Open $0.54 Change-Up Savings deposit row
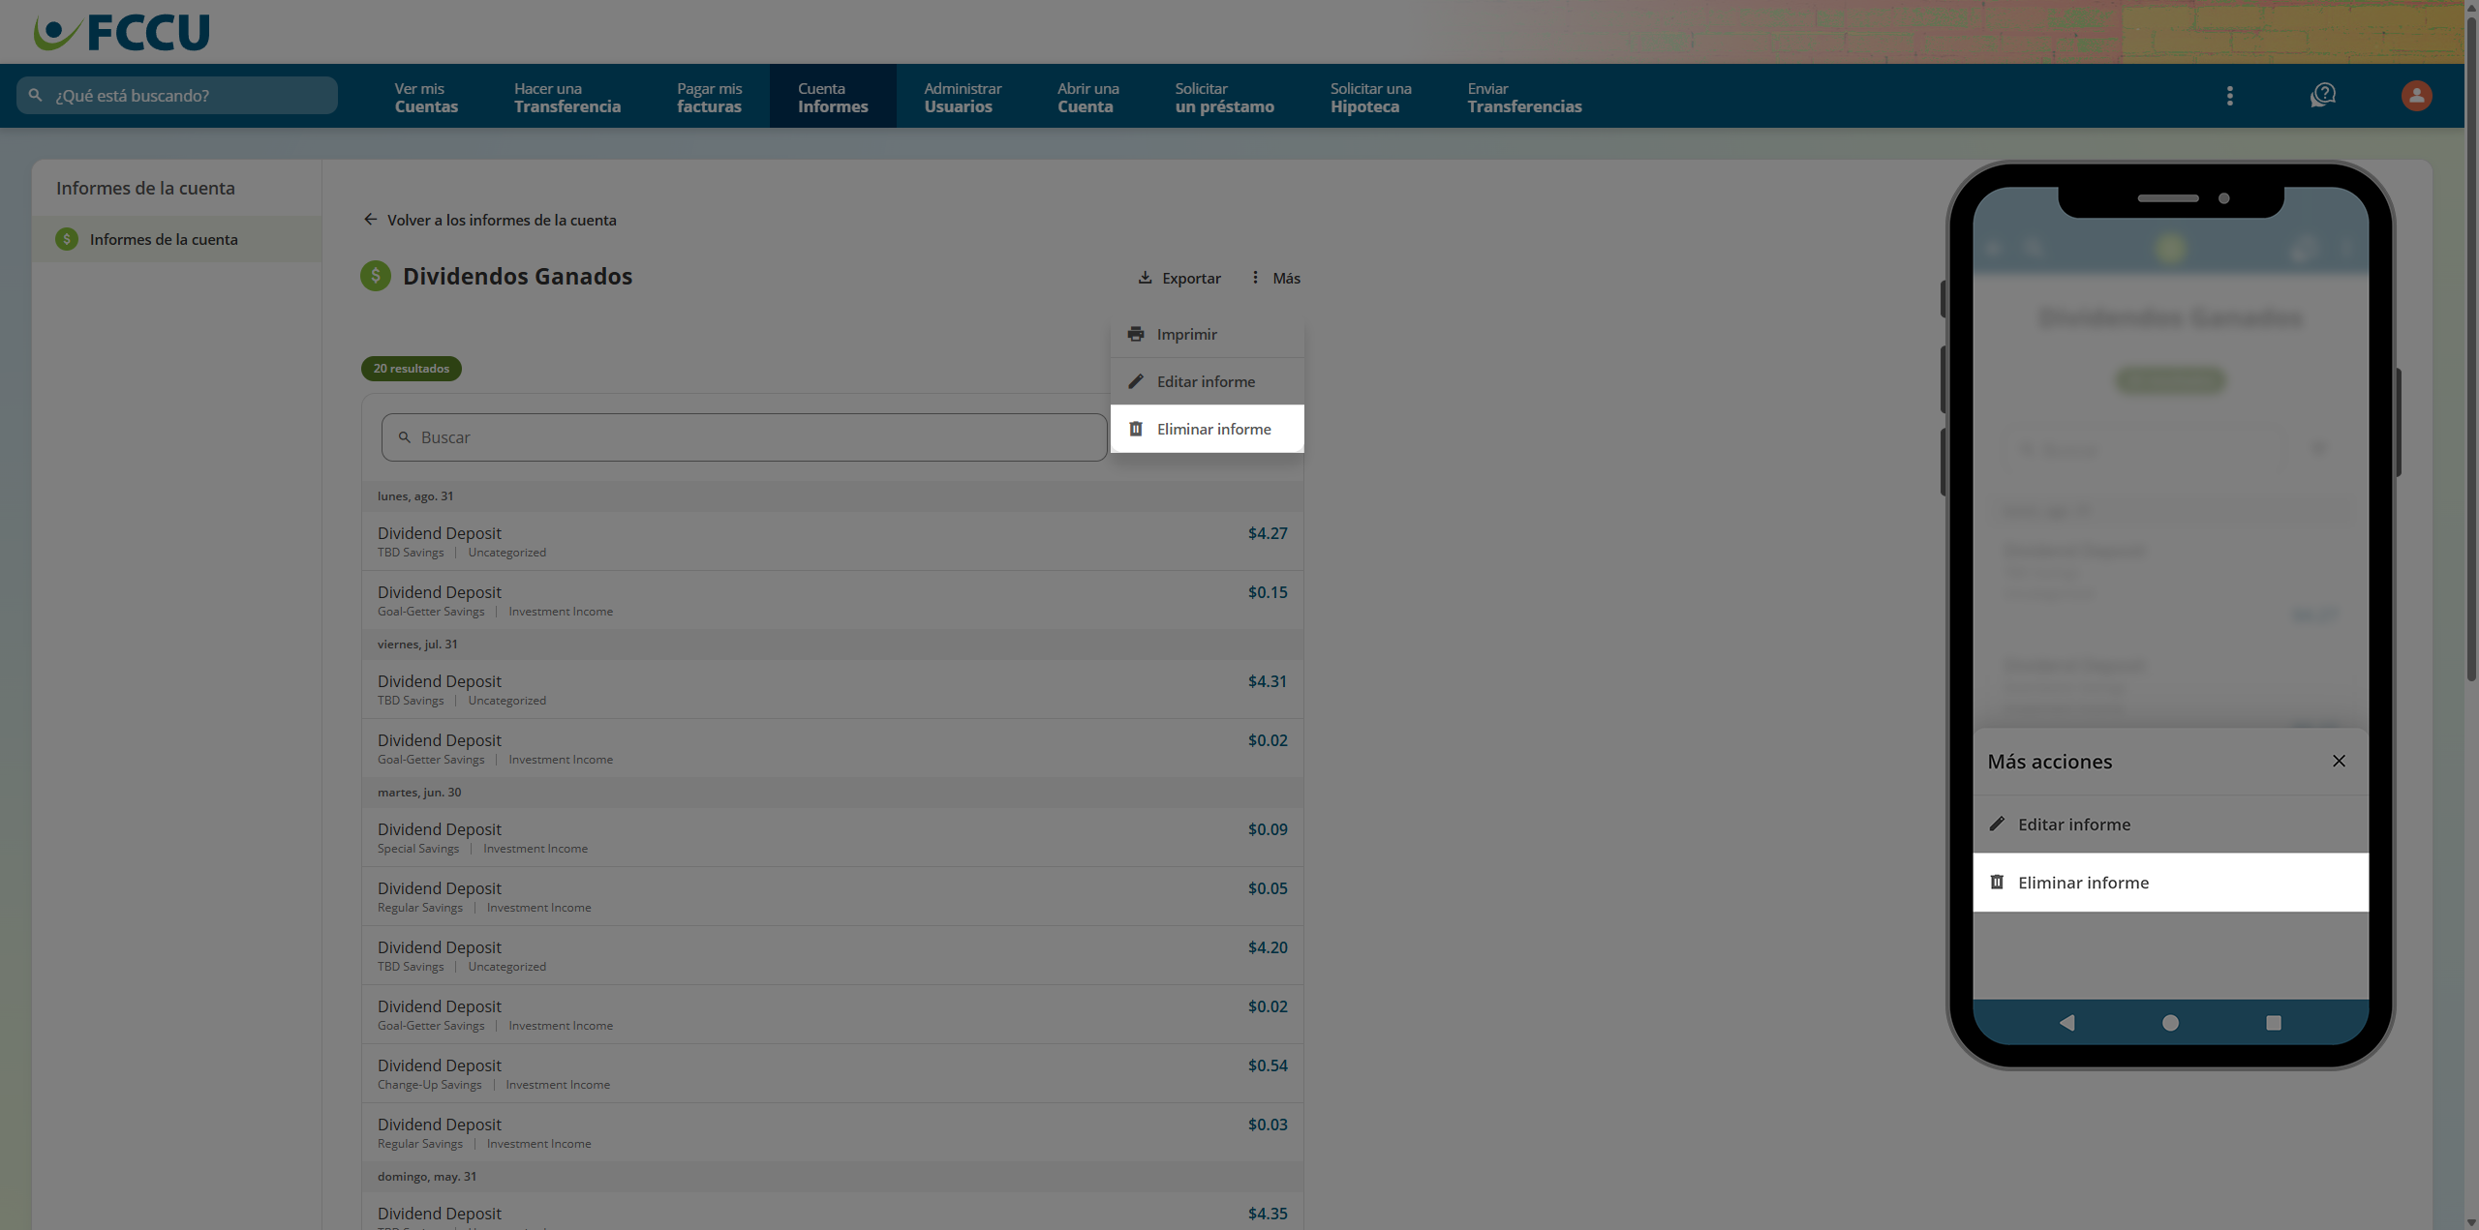The height and width of the screenshot is (1230, 2479). pyautogui.click(x=832, y=1073)
